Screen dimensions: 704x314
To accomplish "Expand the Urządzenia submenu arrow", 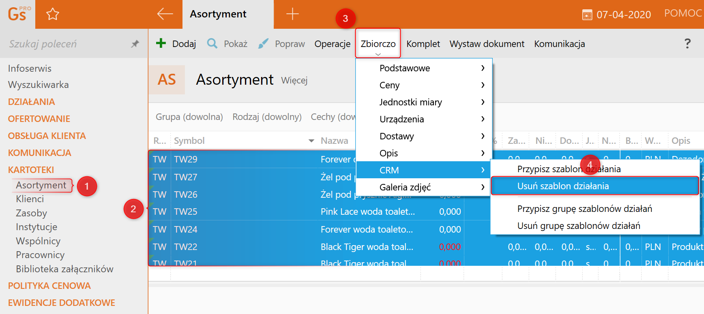I will tap(483, 119).
